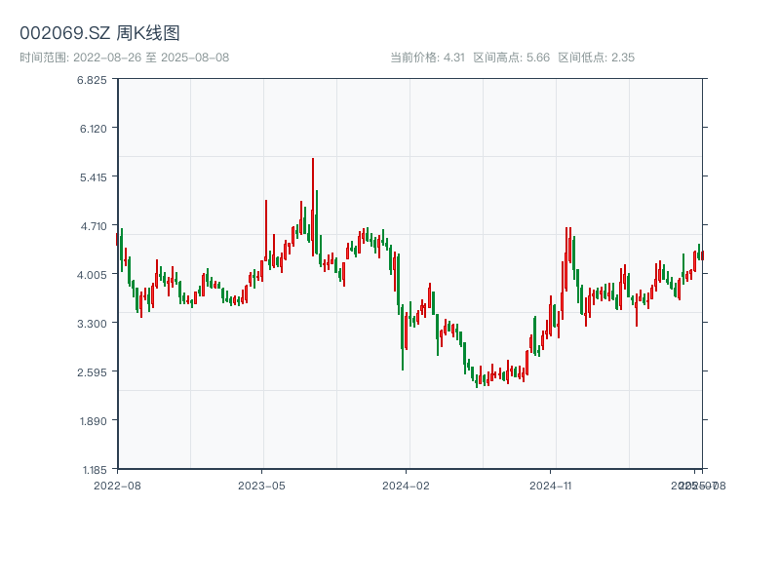The image size is (780, 585).
Task: Click the 6.825 y-axis label
Action: coord(92,80)
